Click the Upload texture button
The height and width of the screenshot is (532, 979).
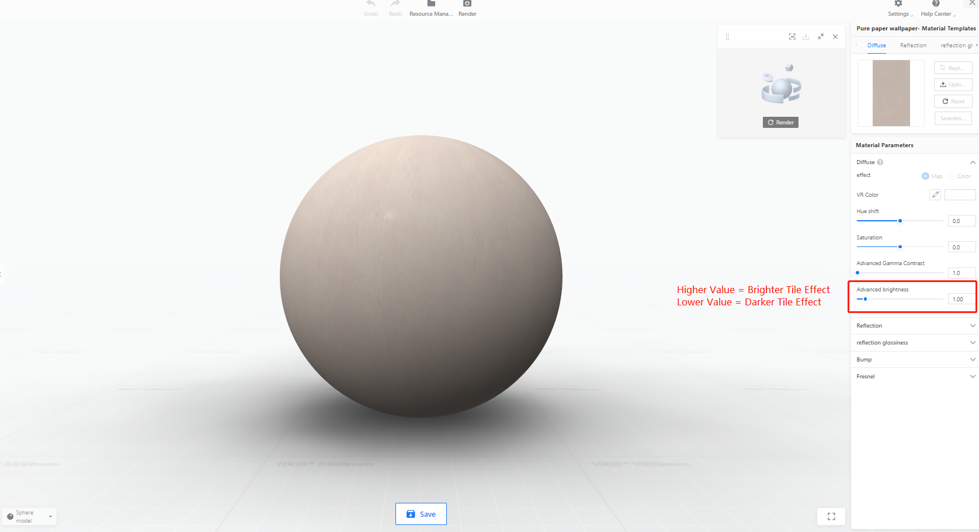click(x=953, y=85)
